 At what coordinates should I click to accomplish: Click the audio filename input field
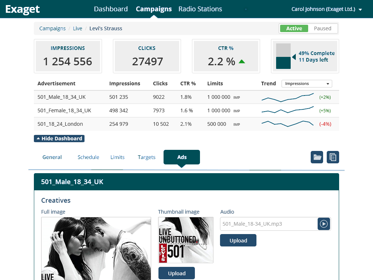click(x=268, y=224)
